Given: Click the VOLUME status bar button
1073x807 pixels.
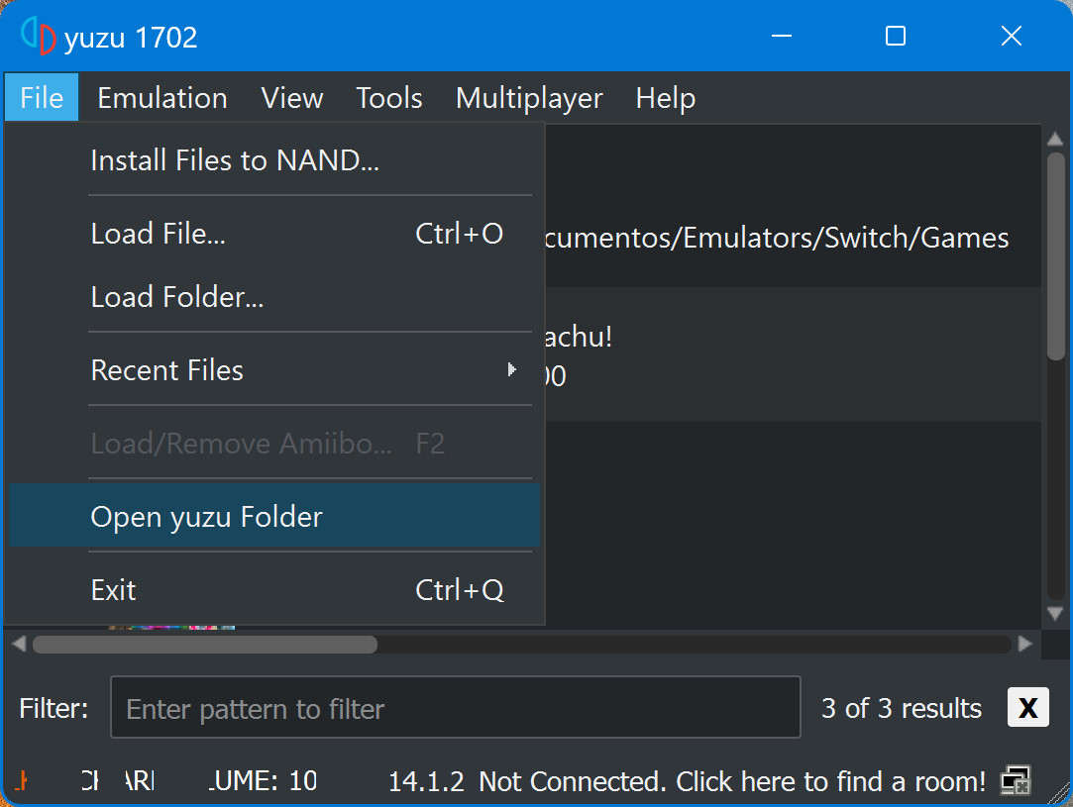Looking at the screenshot, I should [263, 781].
